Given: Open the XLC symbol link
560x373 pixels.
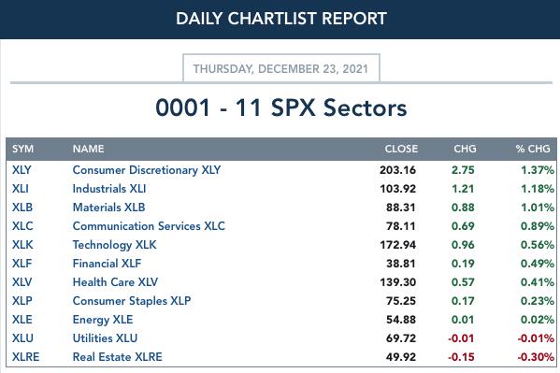Looking at the screenshot, I should 22,226.
